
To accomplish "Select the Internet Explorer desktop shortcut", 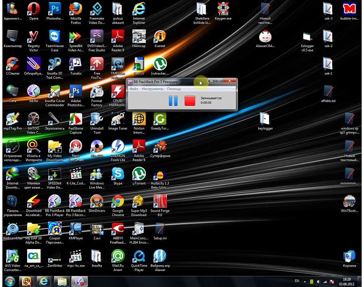I will 139,13.
